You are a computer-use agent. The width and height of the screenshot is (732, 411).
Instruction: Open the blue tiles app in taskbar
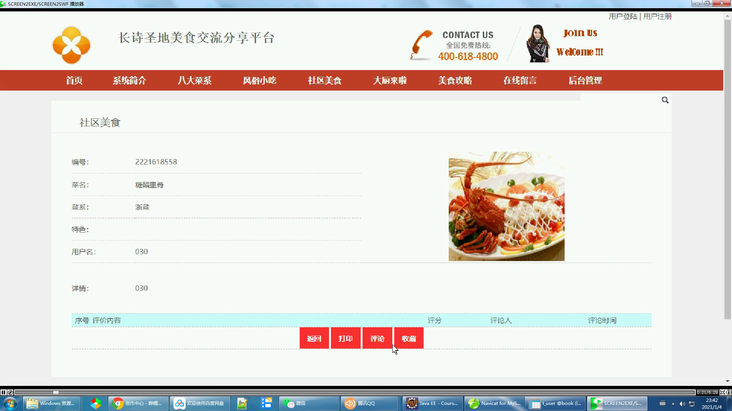(x=266, y=403)
